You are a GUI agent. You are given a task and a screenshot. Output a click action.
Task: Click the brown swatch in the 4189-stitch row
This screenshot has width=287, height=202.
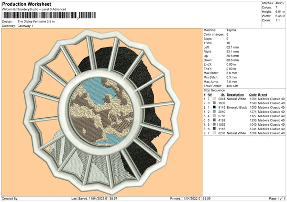point(214,120)
